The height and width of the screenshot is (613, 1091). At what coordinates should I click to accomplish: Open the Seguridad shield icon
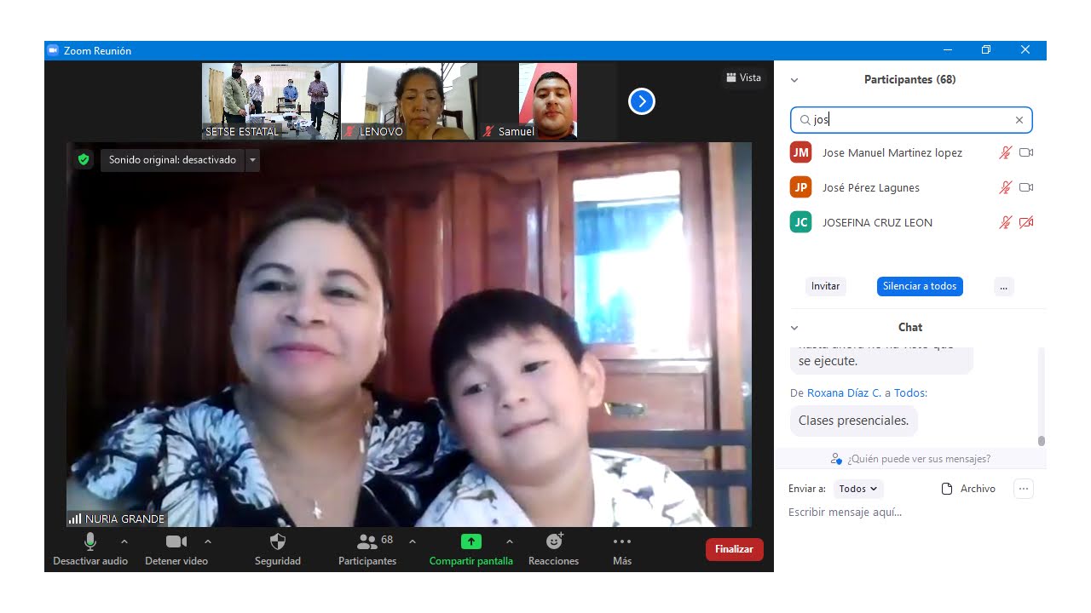[278, 541]
